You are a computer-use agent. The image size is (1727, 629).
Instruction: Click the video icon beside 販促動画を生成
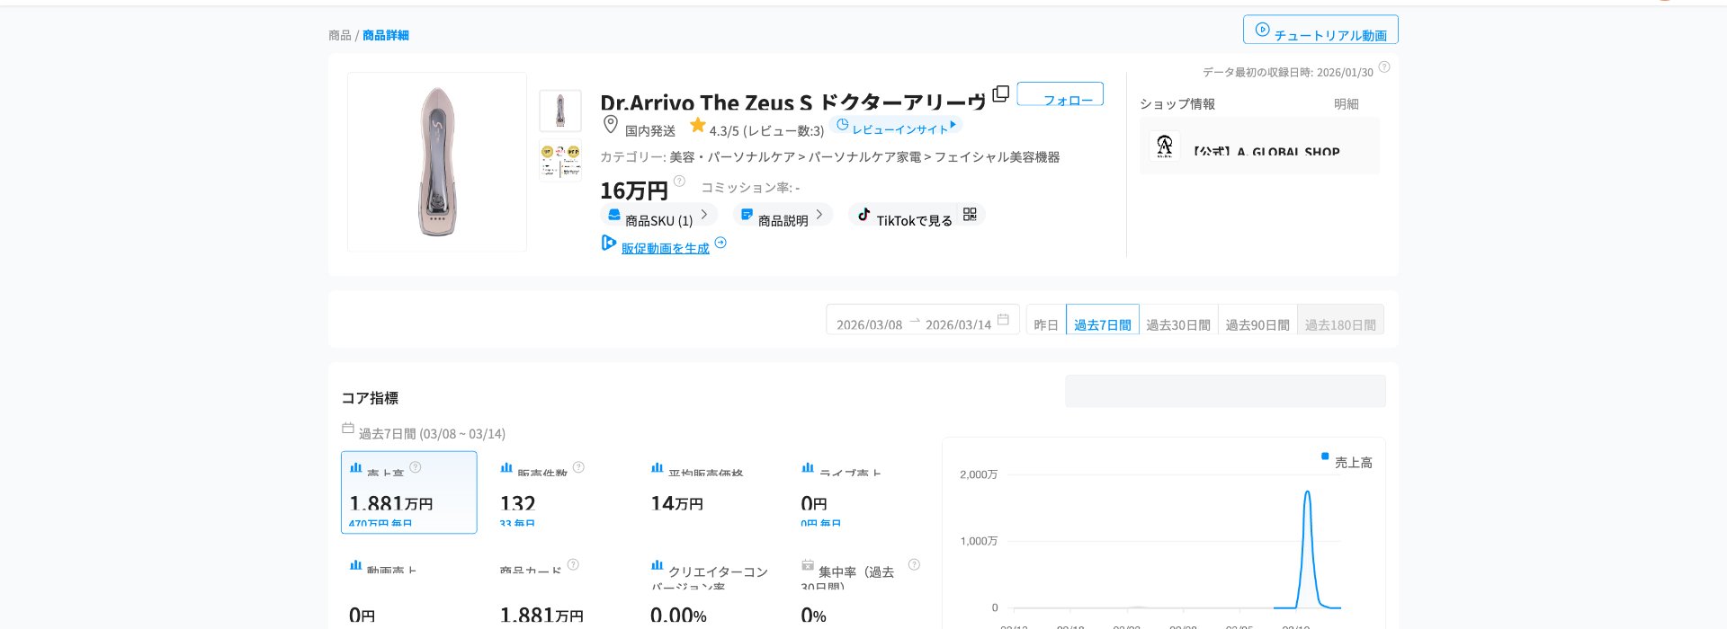(609, 243)
